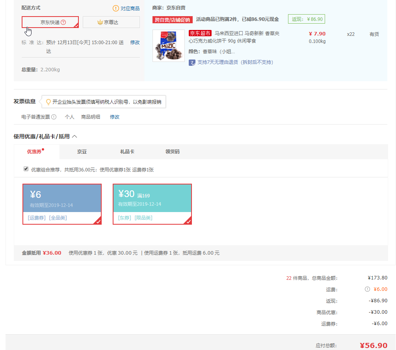Viewport: 396px width, 350px height.
Task: Open the MUZIC biscuit product thumbnail
Action: pyautogui.click(x=169, y=46)
